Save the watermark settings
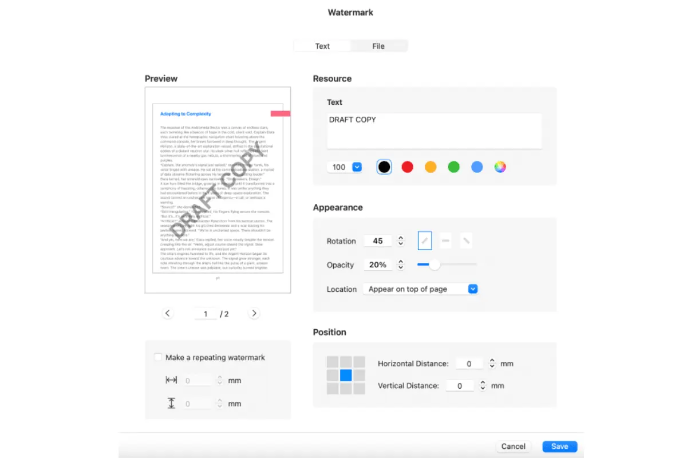This screenshot has width=687, height=458. (559, 447)
